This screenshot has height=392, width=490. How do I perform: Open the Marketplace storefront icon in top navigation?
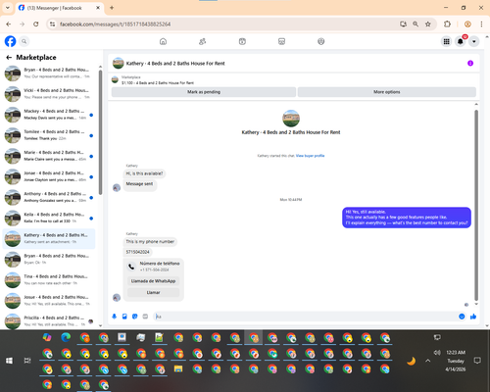coord(281,41)
